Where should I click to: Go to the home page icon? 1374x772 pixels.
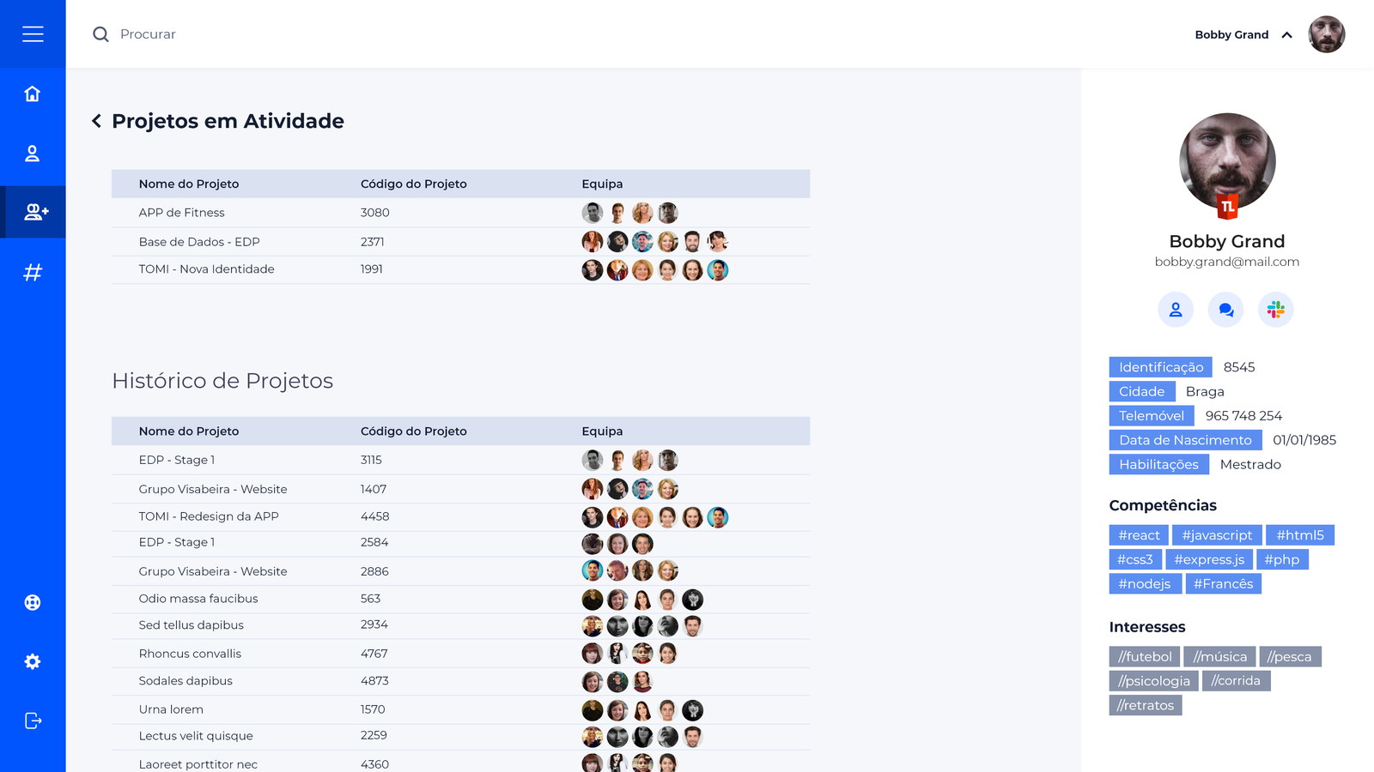tap(33, 93)
